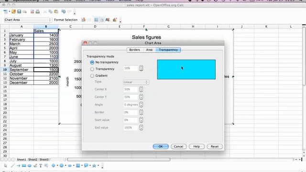Click the New document icon
The image size is (306, 172).
tap(5, 11)
